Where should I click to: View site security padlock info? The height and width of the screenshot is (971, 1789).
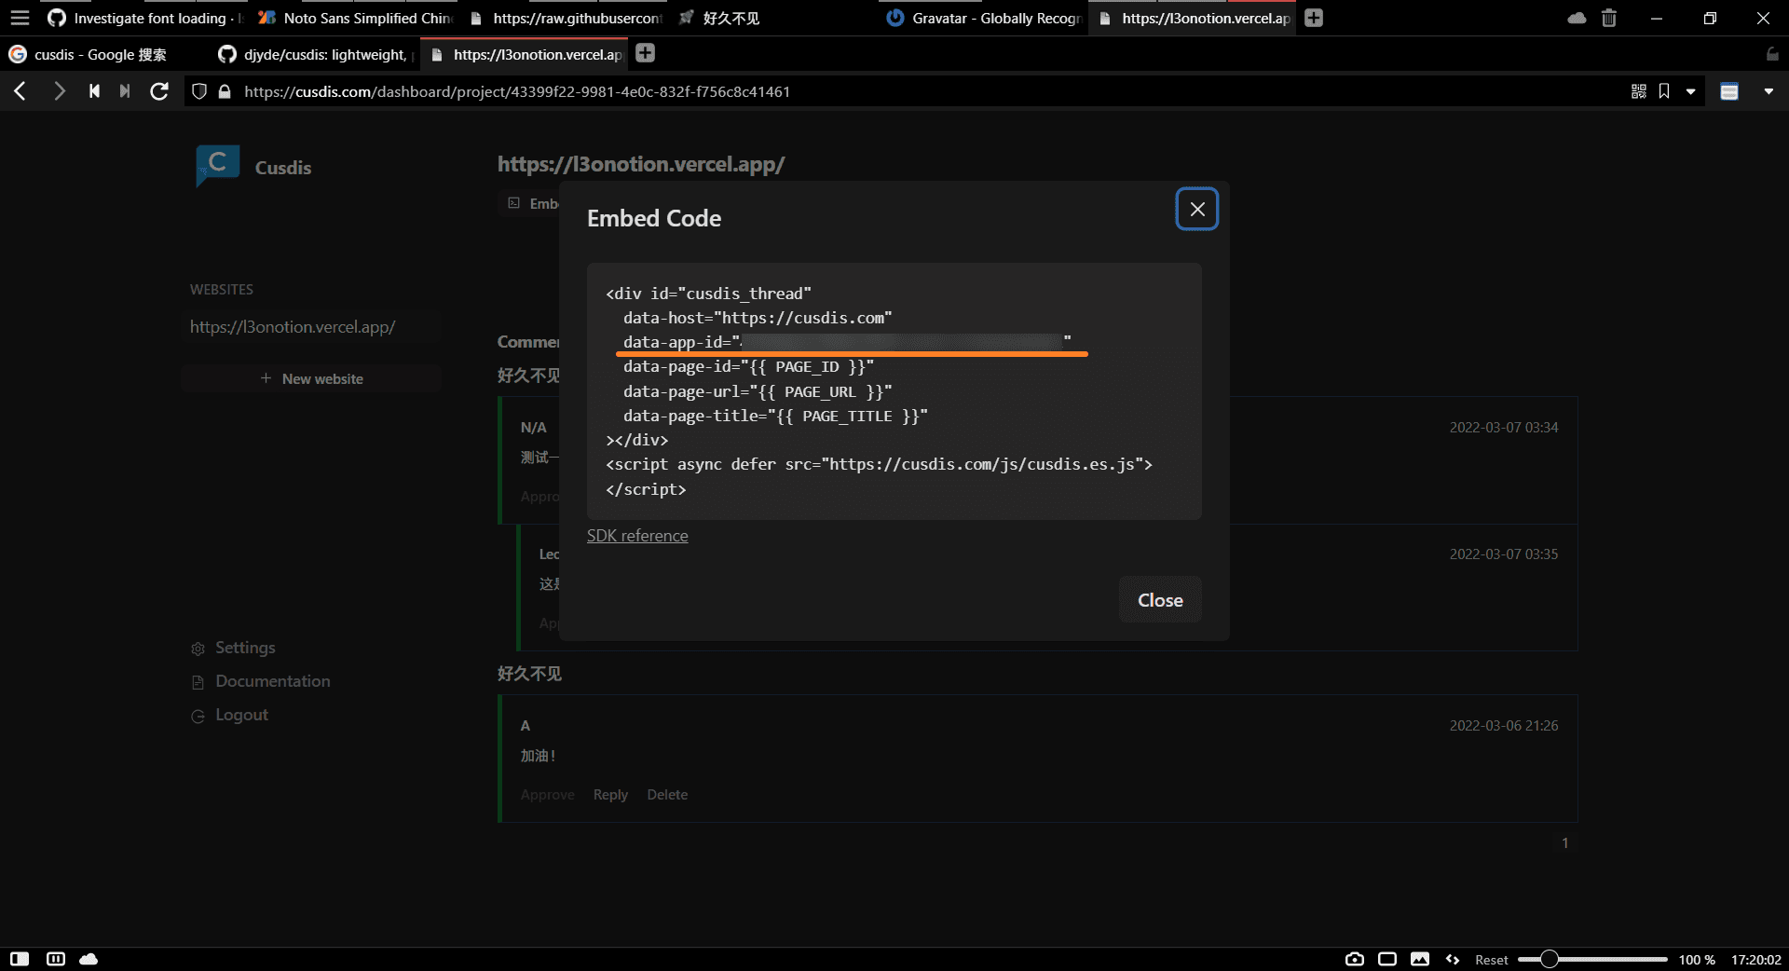pyautogui.click(x=225, y=91)
